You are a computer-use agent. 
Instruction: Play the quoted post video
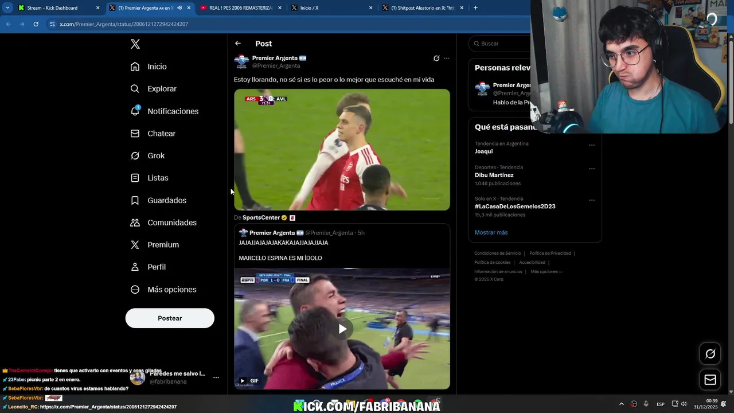[x=342, y=329]
